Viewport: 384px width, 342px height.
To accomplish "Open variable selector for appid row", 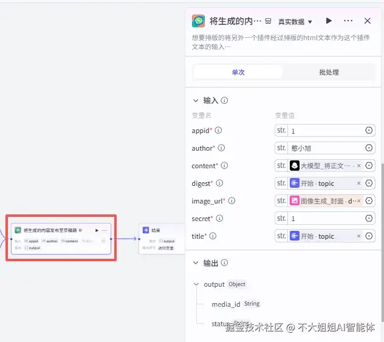I will pos(369,130).
